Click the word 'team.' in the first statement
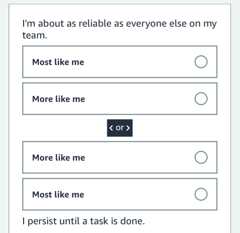The image size is (240, 233). 35,35
